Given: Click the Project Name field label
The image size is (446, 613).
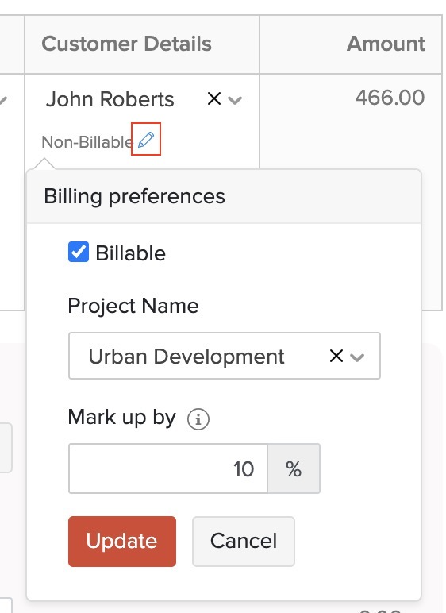Looking at the screenshot, I should (x=133, y=306).
